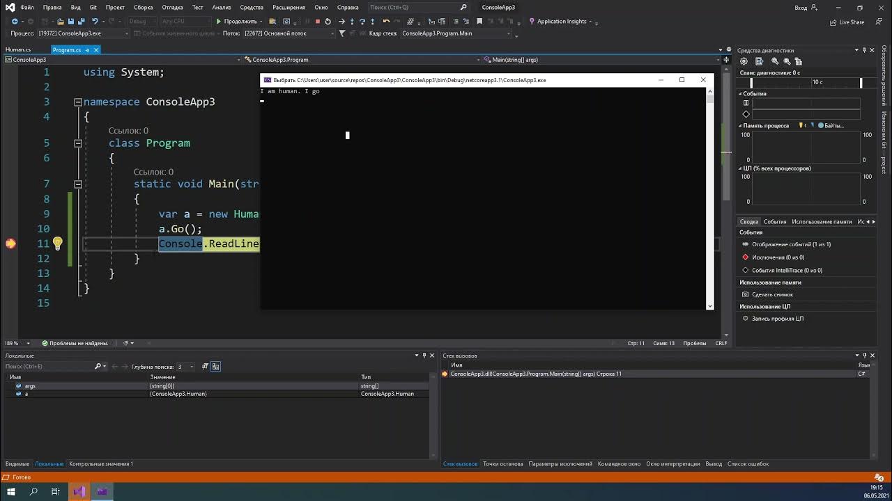The image size is (892, 501).
Task: Open the Расширения menu
Action: coord(289,7)
